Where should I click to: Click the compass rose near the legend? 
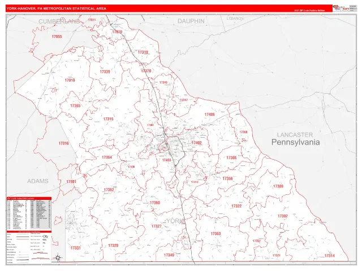[58, 257]
